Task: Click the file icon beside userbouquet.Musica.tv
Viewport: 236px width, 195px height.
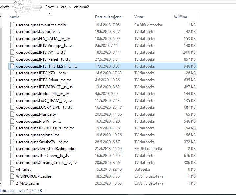Action: (x=12, y=114)
